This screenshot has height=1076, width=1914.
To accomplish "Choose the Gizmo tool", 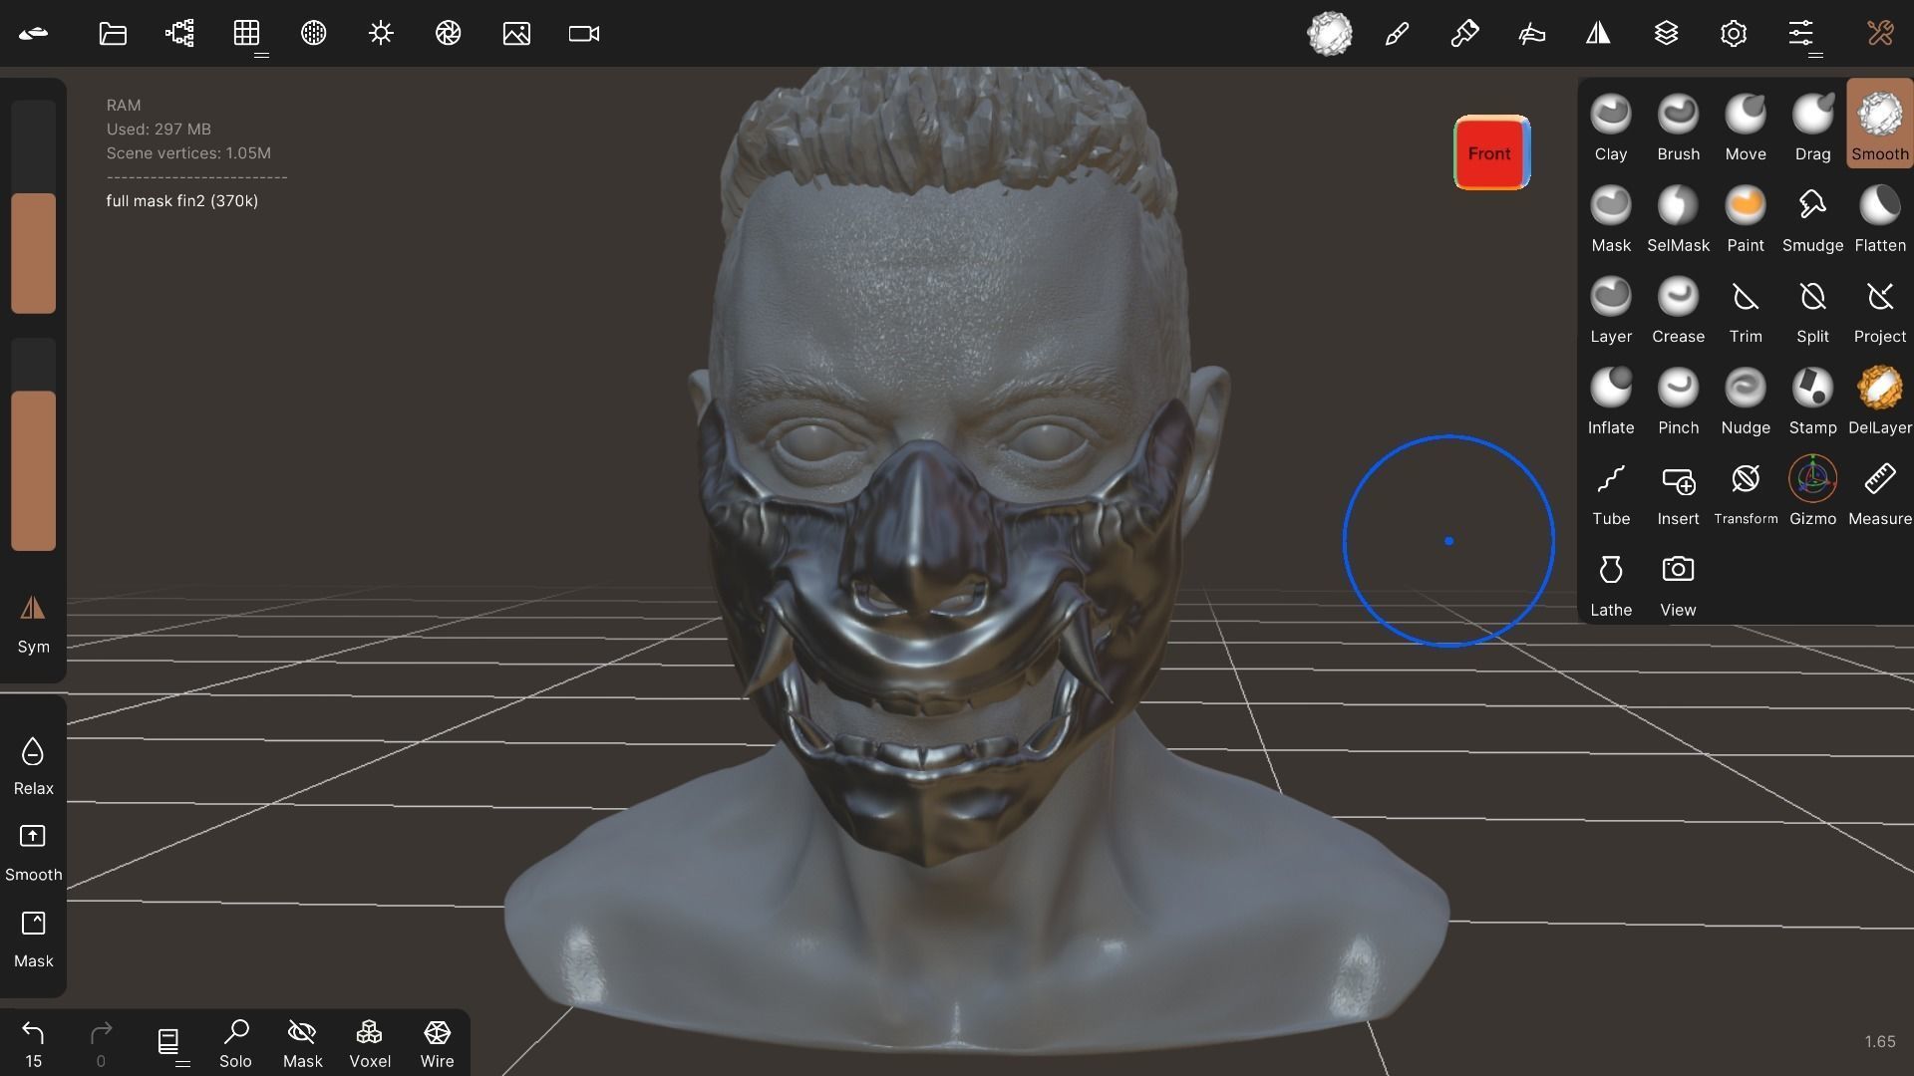I will click(x=1812, y=491).
